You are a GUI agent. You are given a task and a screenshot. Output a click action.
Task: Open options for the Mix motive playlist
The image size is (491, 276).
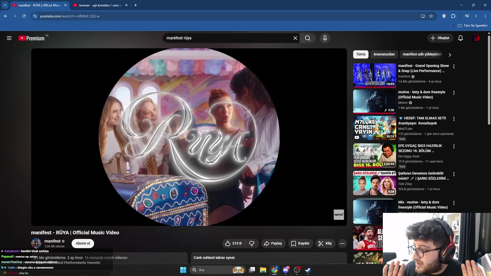(454, 203)
